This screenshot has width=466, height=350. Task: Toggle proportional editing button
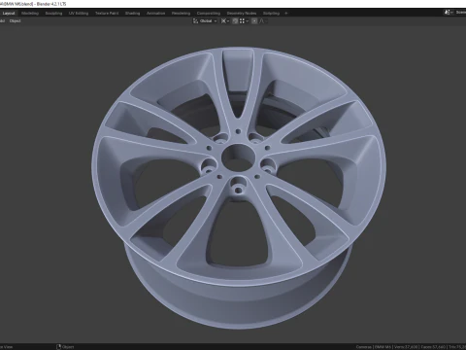254,21
